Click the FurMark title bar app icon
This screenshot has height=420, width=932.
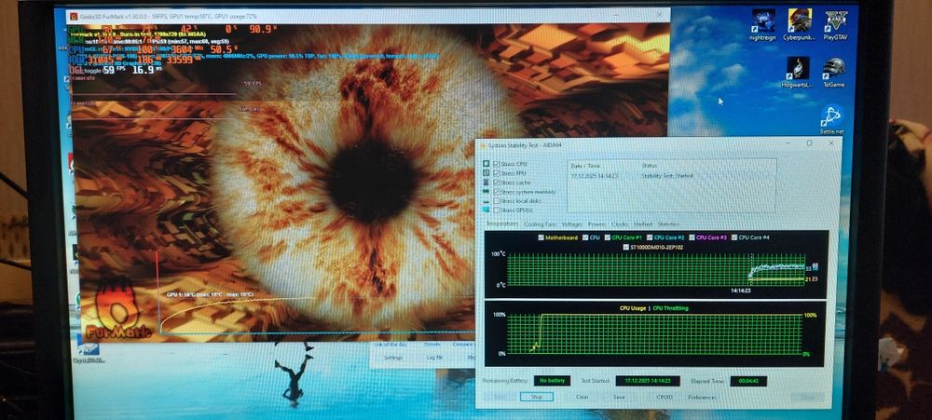(x=73, y=16)
